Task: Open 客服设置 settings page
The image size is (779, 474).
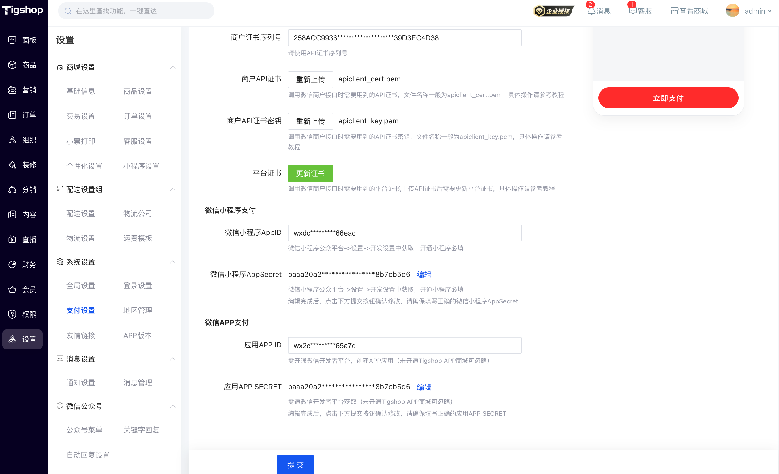Action: [138, 141]
